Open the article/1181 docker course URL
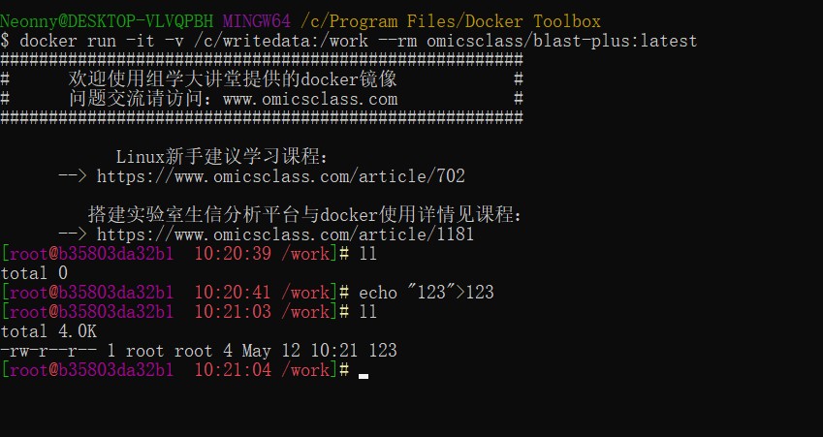 click(x=286, y=234)
